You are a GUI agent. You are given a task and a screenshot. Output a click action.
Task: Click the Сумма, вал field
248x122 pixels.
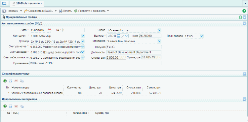coord(116,57)
